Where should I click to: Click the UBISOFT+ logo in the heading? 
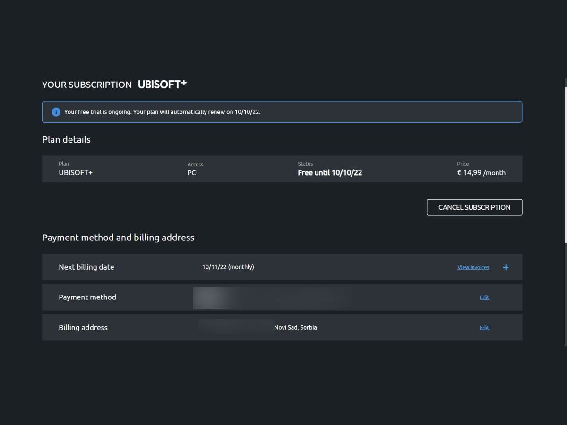coord(162,84)
